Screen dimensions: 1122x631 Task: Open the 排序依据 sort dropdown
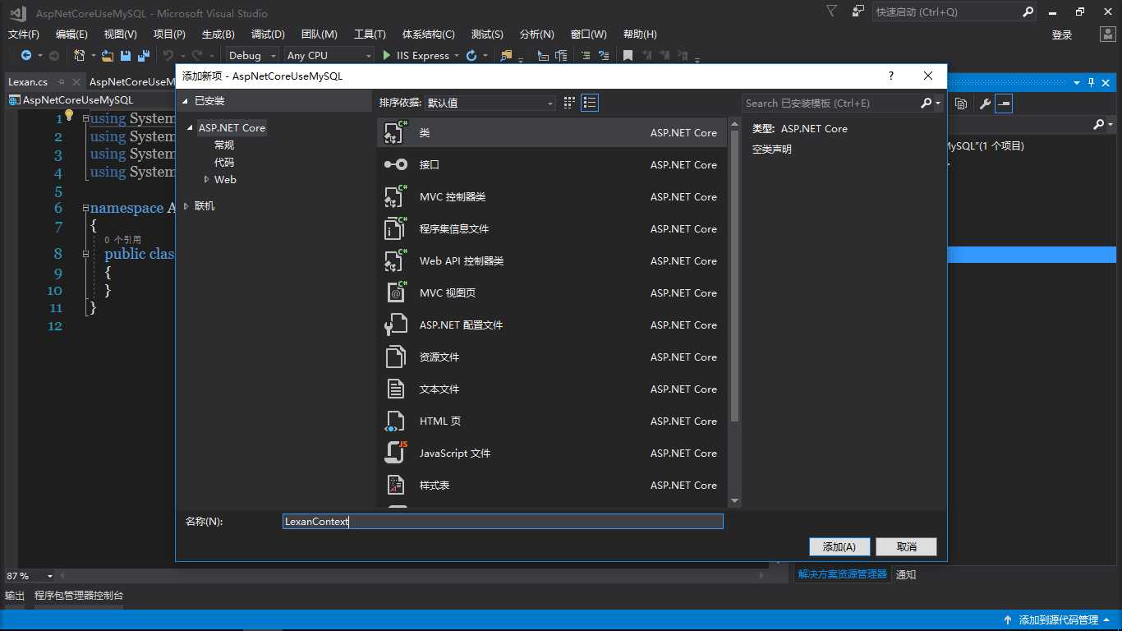tap(490, 103)
